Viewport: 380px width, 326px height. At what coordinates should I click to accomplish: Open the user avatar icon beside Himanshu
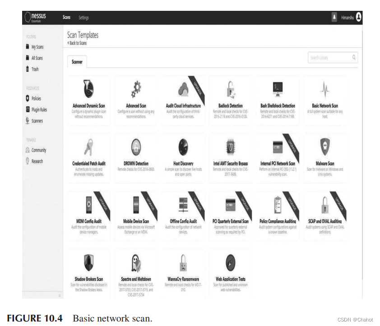coord(359,17)
